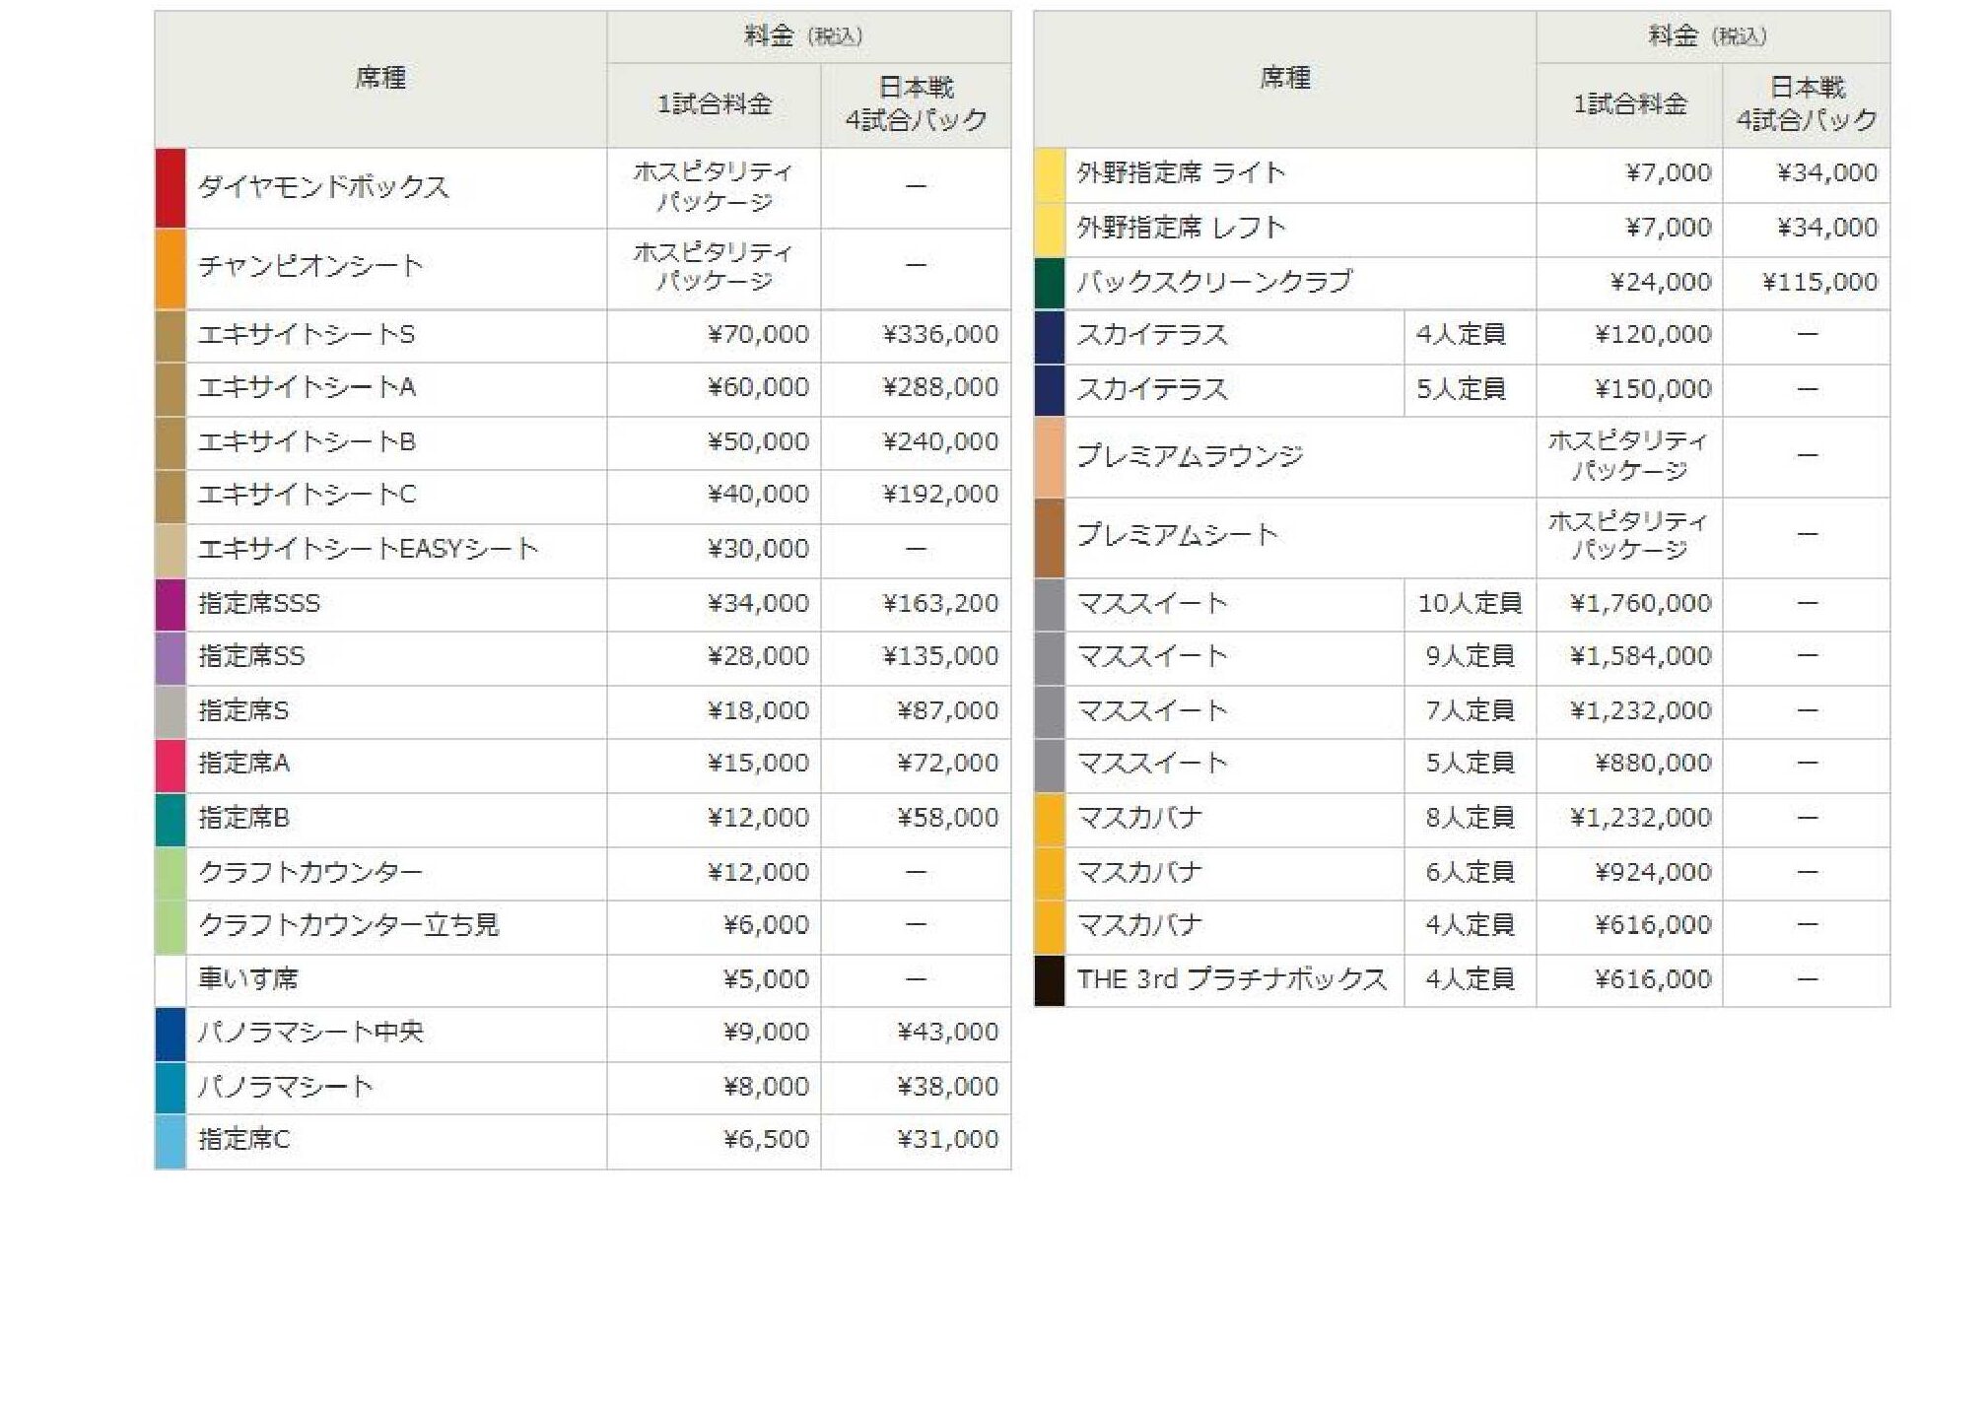
Task: Click the 車いす席 row label
Action: (248, 979)
